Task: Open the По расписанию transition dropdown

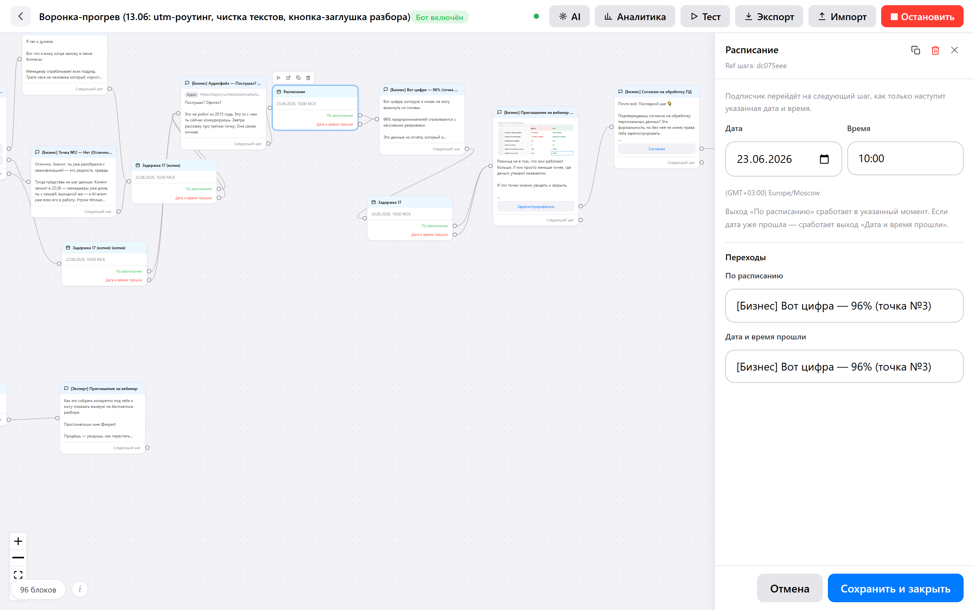Action: point(844,306)
